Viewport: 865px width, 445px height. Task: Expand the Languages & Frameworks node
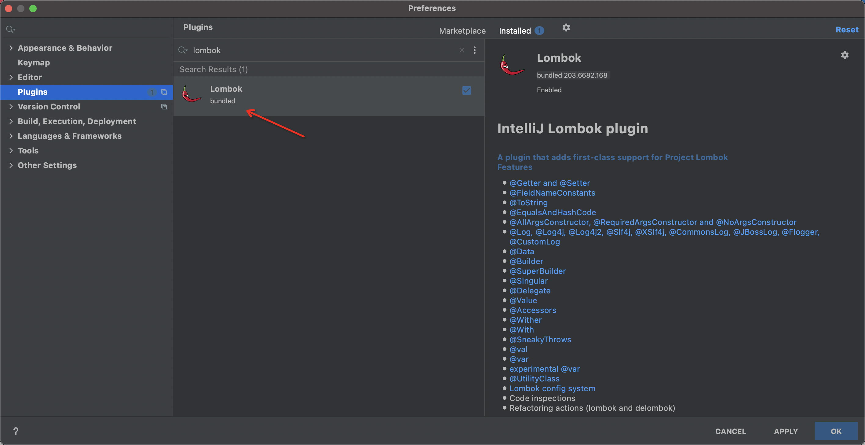[11, 136]
